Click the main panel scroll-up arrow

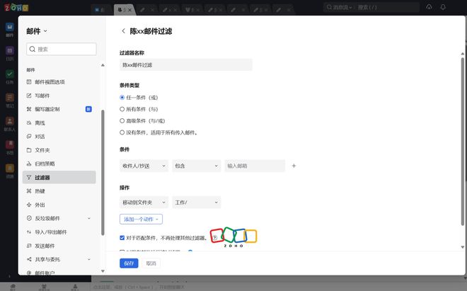[462, 54]
